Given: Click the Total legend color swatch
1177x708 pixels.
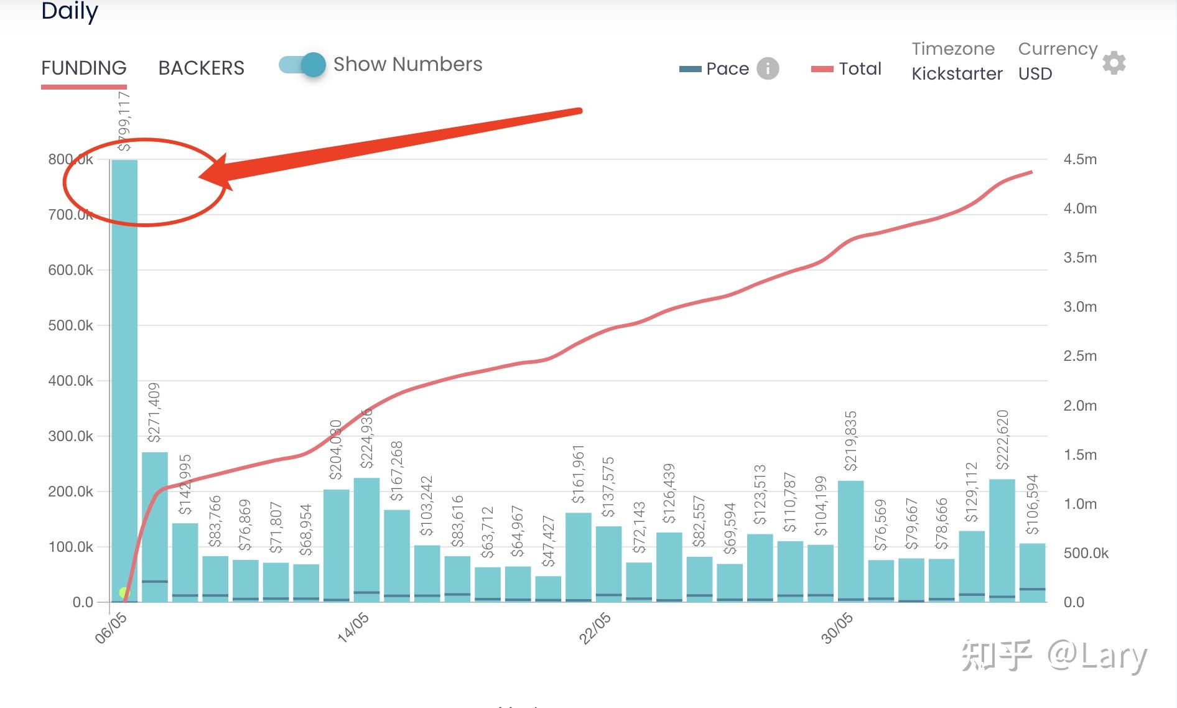Looking at the screenshot, I should pos(822,69).
